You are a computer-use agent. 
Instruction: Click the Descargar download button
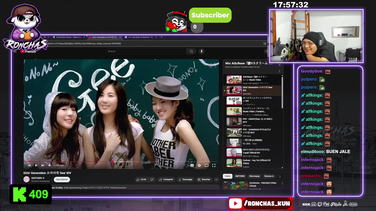185,179
